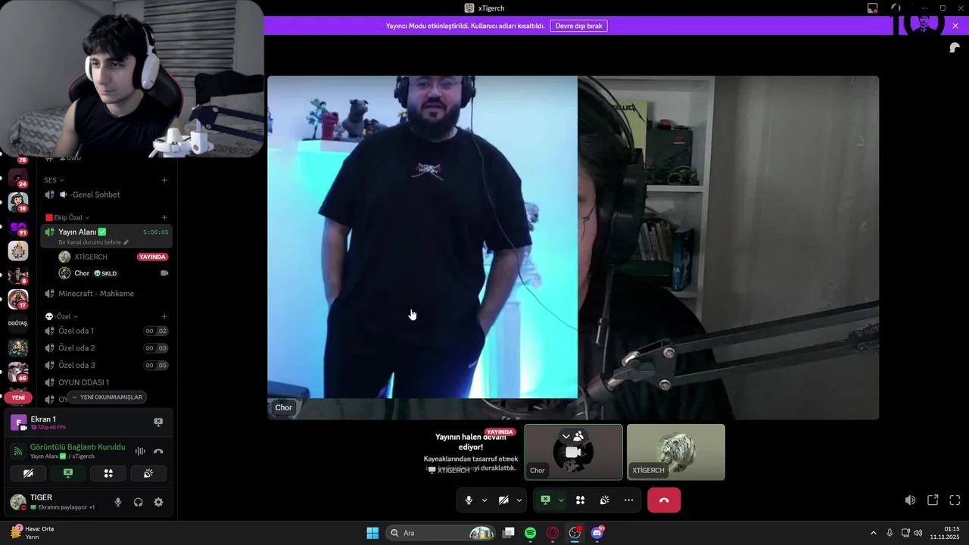Open Opera browser from the taskbar

(x=553, y=533)
